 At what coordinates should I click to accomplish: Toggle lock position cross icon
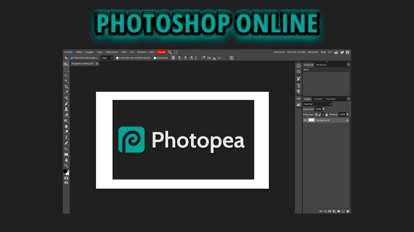(323, 115)
